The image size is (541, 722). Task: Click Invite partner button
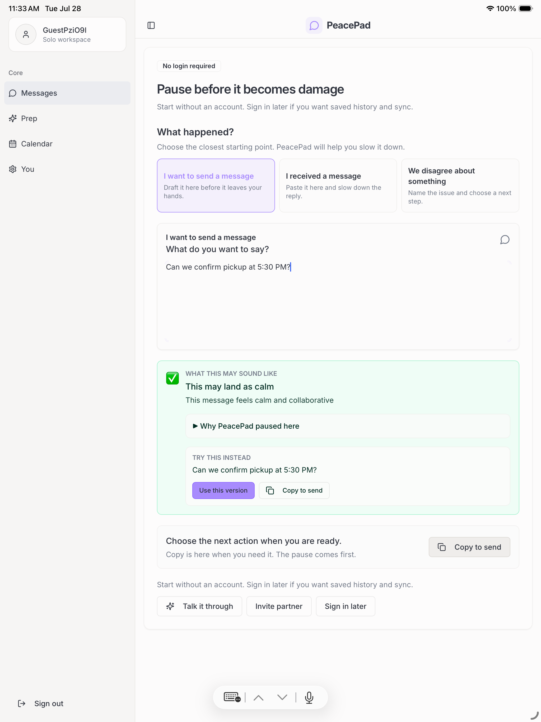pyautogui.click(x=279, y=606)
